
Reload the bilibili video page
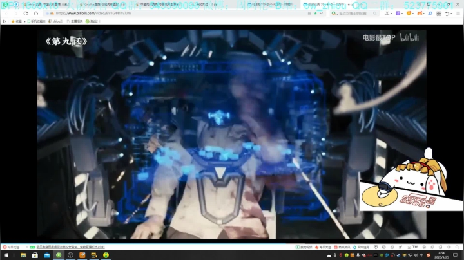coord(26,14)
